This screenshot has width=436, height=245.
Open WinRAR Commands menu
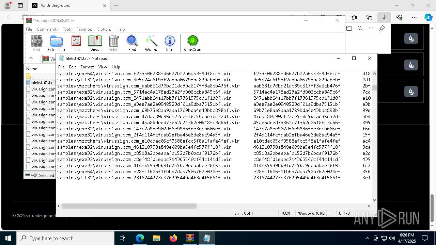coord(47,29)
